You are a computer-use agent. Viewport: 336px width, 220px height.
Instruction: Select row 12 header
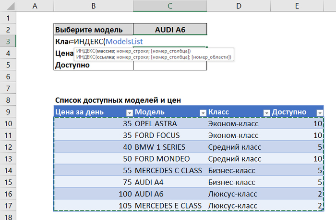click(8, 147)
